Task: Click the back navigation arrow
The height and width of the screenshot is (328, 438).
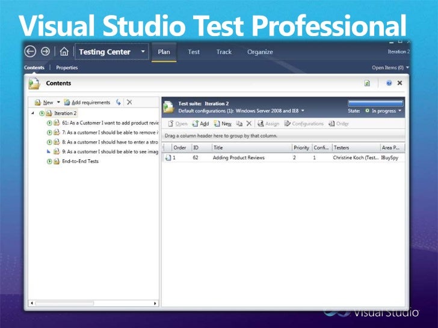Action: coord(30,52)
